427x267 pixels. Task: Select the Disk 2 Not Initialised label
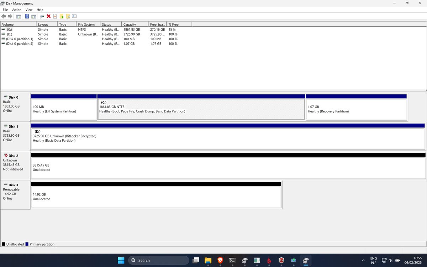pos(15,166)
